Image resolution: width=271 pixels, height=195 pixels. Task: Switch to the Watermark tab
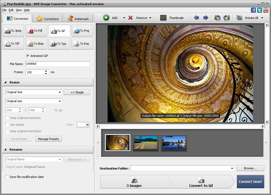[x=78, y=18]
